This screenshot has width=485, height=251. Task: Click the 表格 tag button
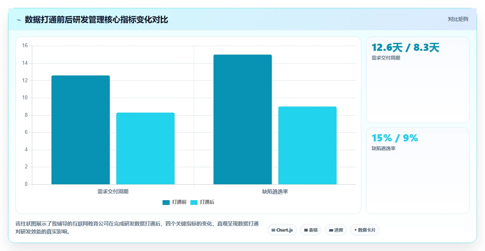[x=311, y=230]
